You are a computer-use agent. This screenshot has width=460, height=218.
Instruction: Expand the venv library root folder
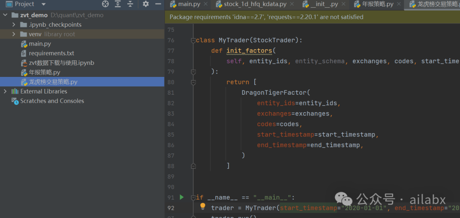pyautogui.click(x=14, y=34)
